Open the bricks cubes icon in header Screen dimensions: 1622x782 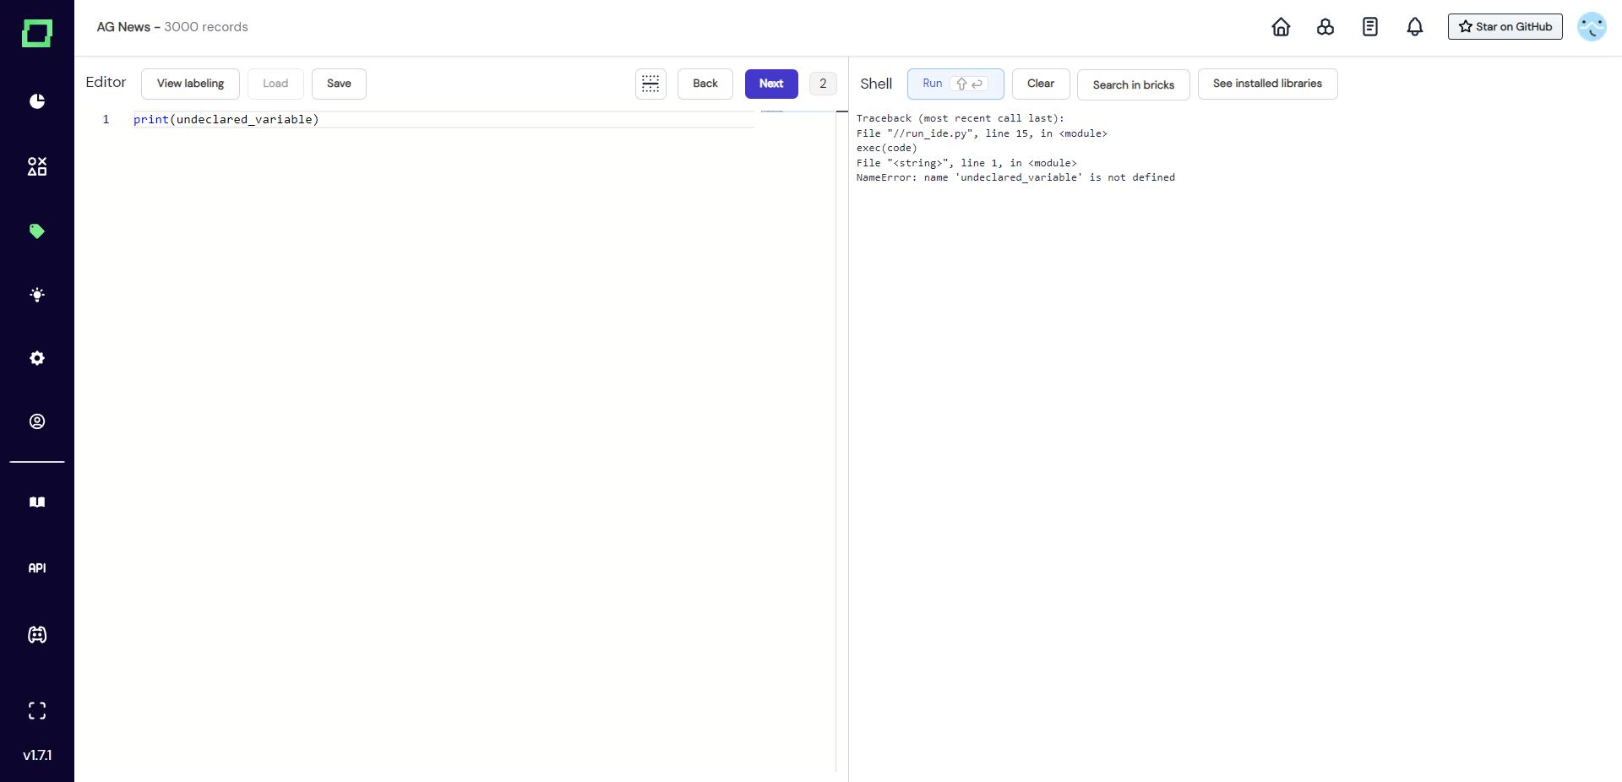[1325, 27]
